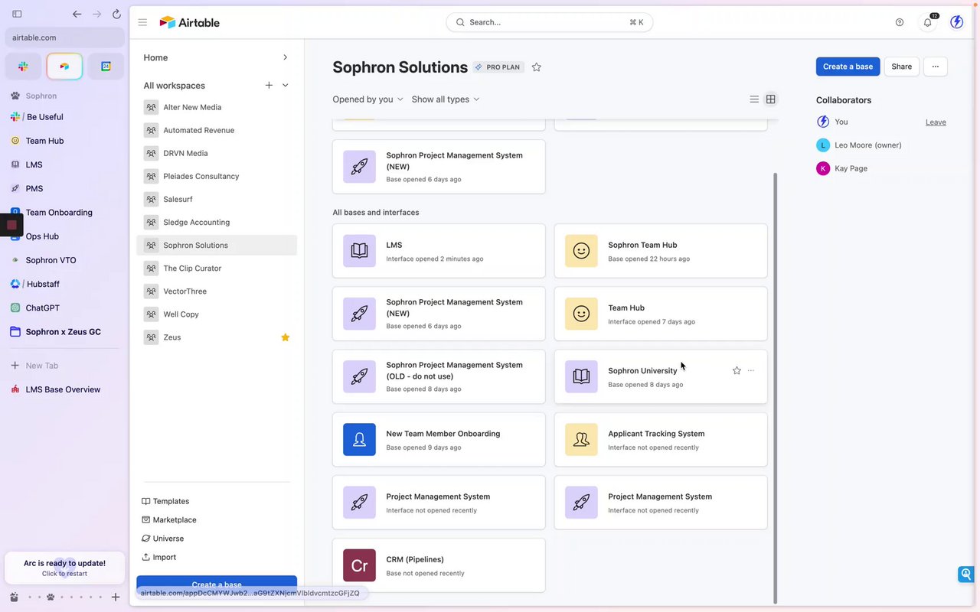The image size is (980, 612).
Task: Switch to list view layout icon
Action: tap(754, 99)
